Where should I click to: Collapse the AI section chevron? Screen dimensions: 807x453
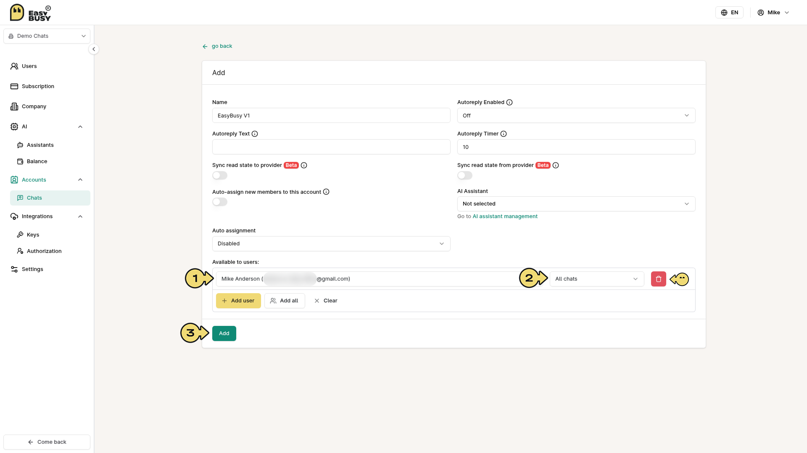click(80, 127)
